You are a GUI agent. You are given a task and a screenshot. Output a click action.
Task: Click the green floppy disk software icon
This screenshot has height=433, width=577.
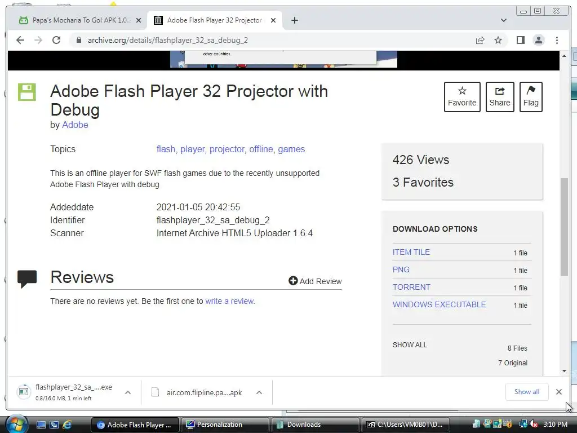pyautogui.click(x=27, y=92)
